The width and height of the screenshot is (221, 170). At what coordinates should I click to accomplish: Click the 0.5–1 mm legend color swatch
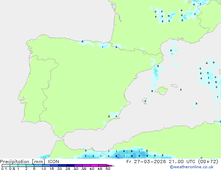click(x=14, y=165)
